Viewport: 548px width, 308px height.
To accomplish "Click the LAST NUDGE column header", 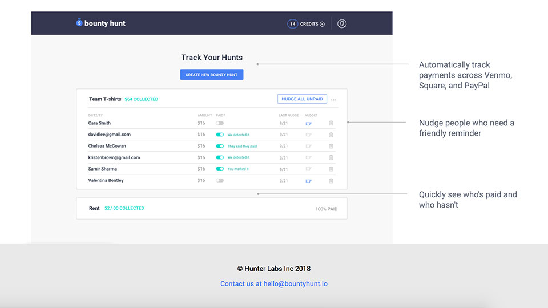I will pos(289,115).
